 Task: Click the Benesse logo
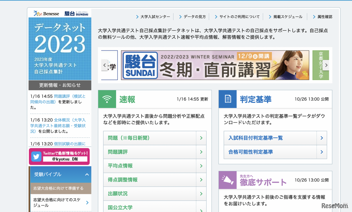point(46,13)
